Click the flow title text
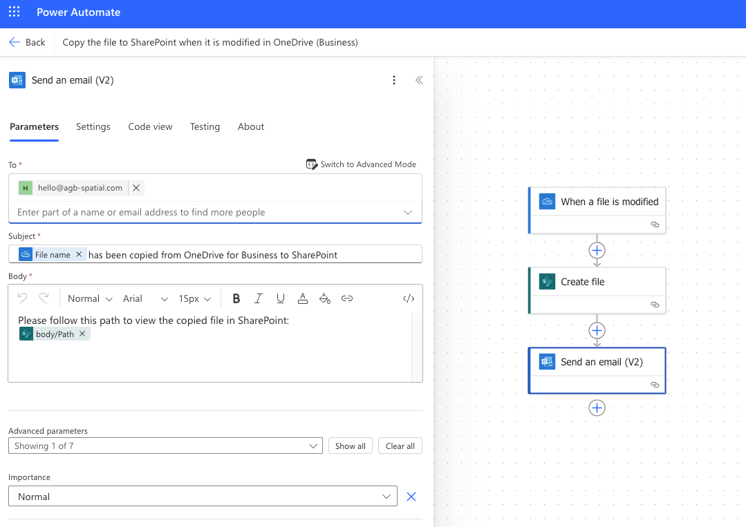Image resolution: width=746 pixels, height=527 pixels. [210, 42]
